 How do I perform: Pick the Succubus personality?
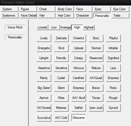point(44,118)
